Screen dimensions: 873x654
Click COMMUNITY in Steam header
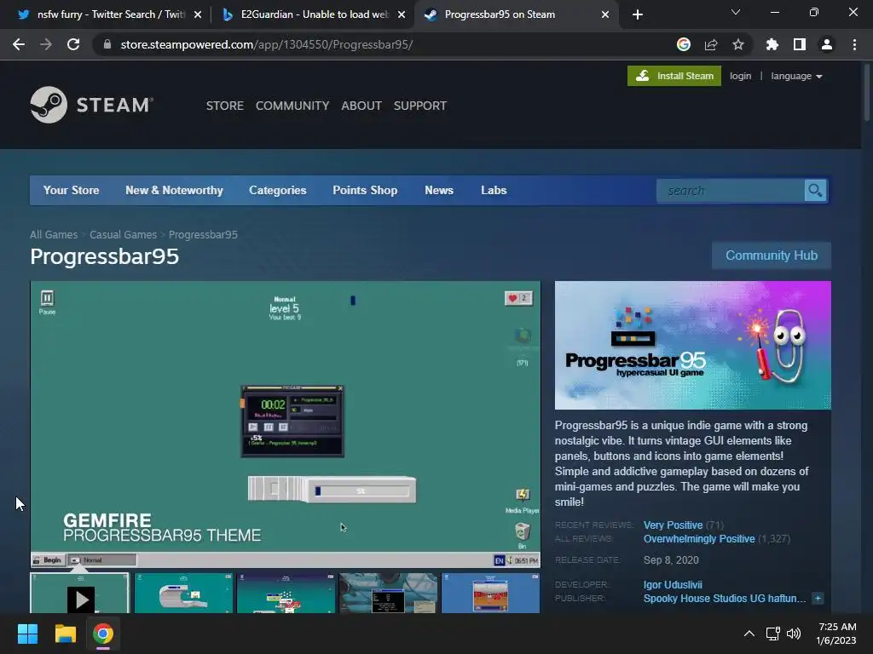[x=292, y=106]
